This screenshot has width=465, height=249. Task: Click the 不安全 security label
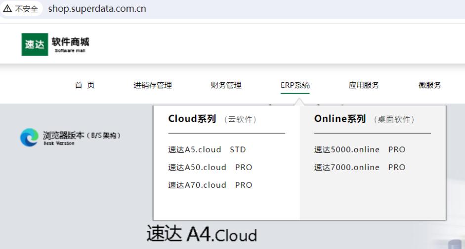tap(26, 9)
